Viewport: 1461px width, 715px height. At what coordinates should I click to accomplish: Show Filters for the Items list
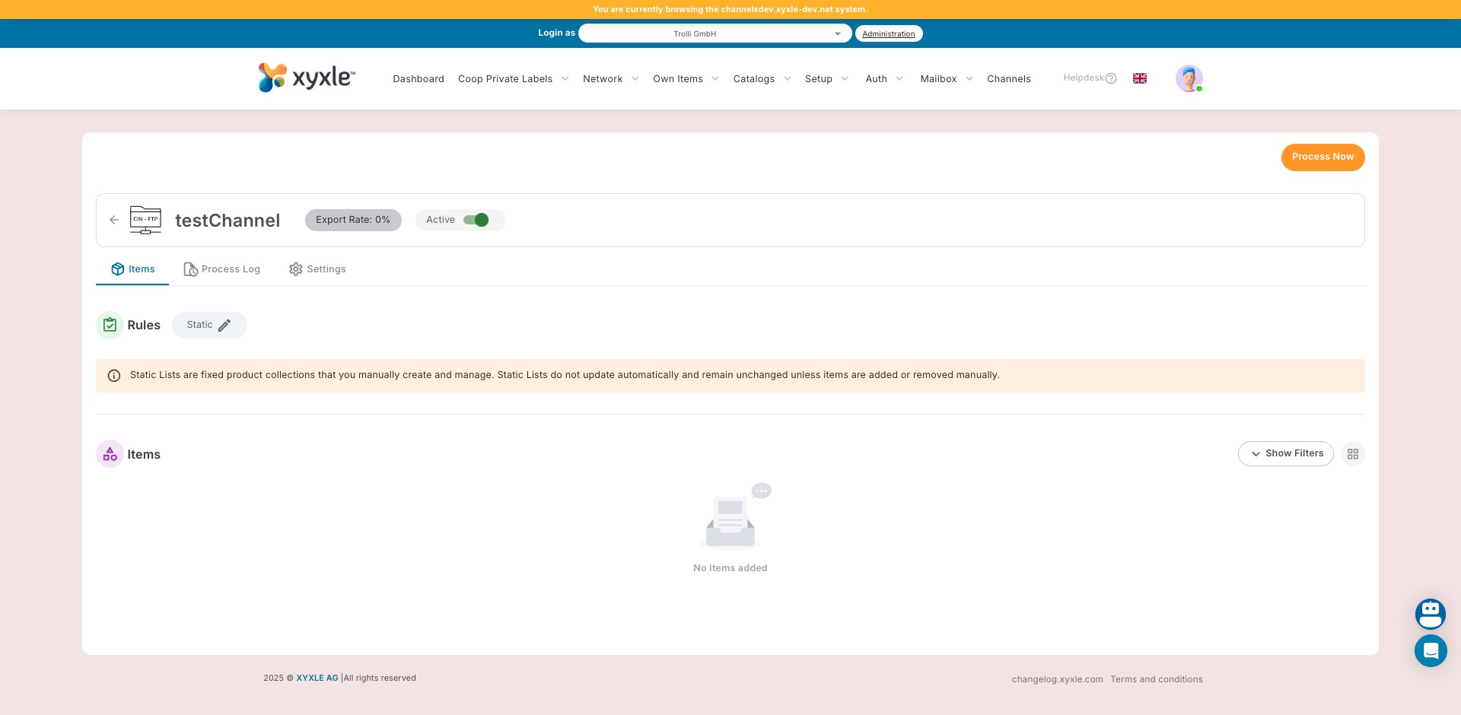pos(1285,454)
